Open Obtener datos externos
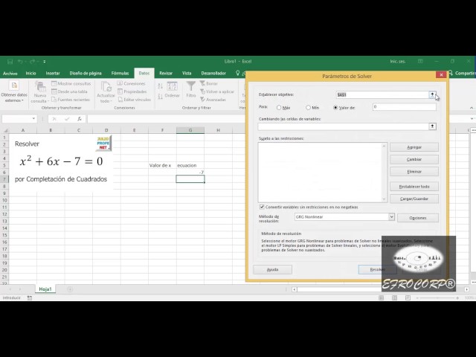This screenshot has height=357, width=476. pyautogui.click(x=14, y=91)
